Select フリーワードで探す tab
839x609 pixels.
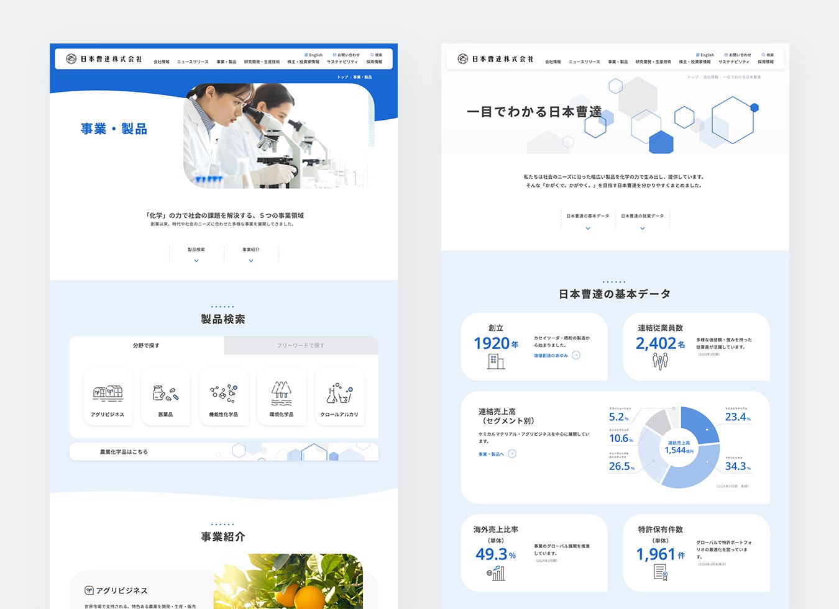pyautogui.click(x=301, y=345)
